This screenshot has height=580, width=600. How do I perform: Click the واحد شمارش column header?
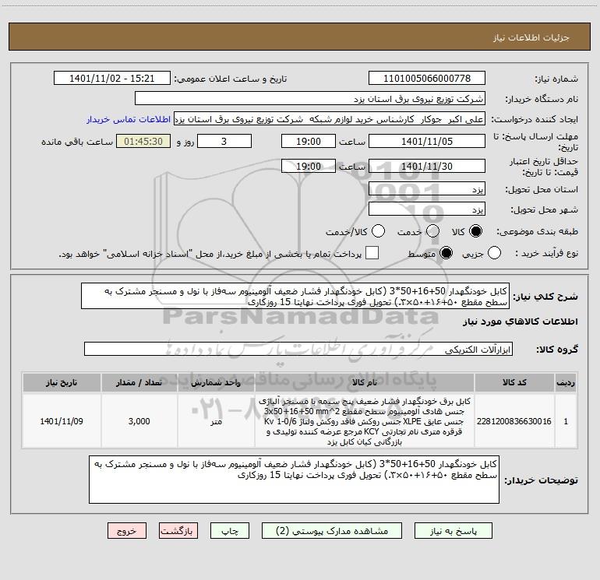click(216, 382)
